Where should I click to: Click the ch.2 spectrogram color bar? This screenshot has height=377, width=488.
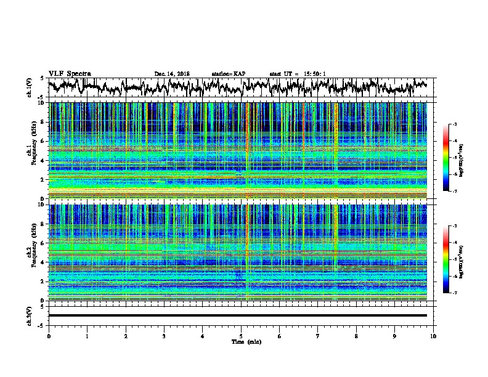(445, 259)
